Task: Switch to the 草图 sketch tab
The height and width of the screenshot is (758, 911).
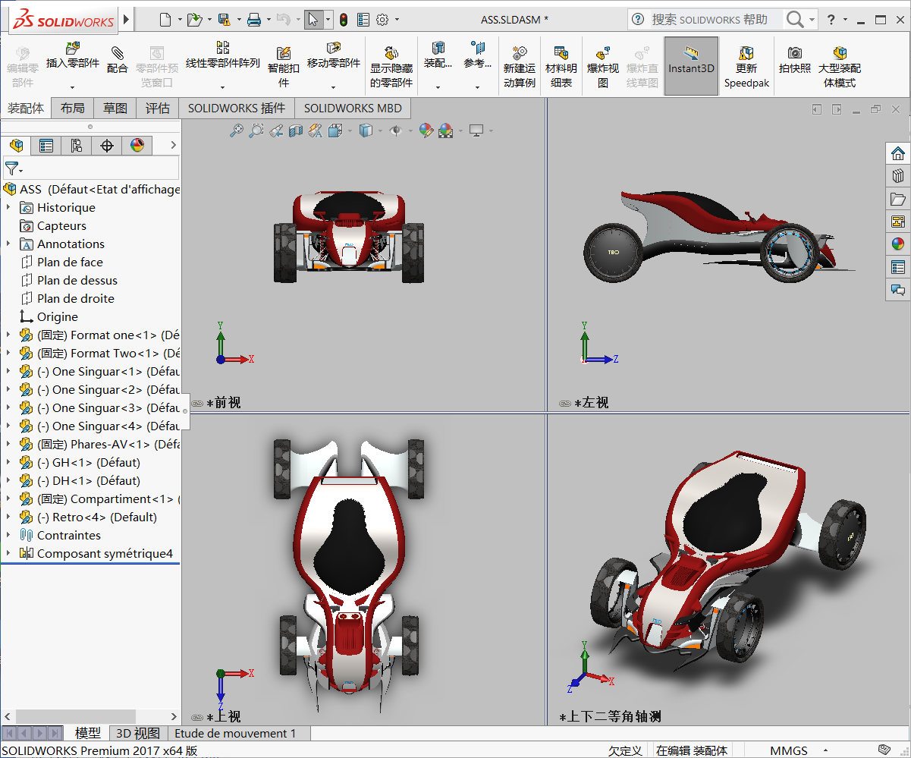Action: pyautogui.click(x=115, y=109)
